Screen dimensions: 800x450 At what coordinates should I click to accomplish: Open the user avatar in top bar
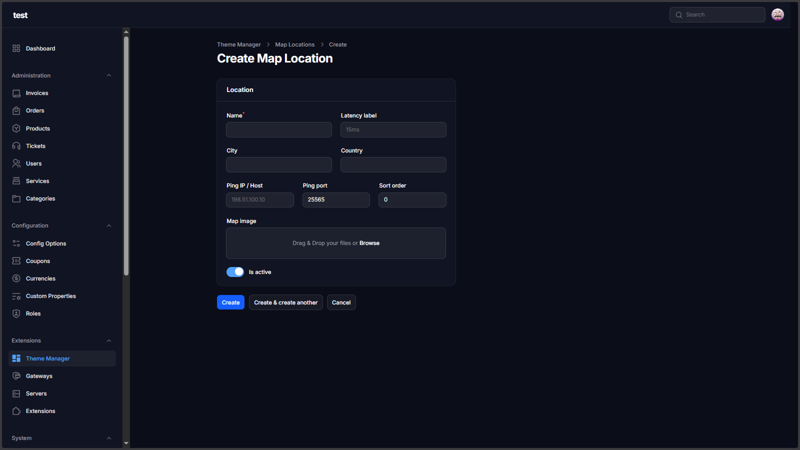click(777, 15)
